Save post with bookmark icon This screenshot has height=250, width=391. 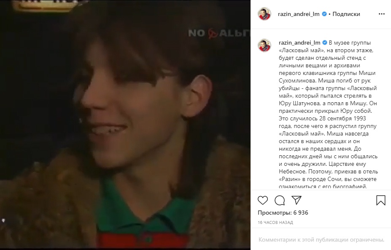[381, 200]
